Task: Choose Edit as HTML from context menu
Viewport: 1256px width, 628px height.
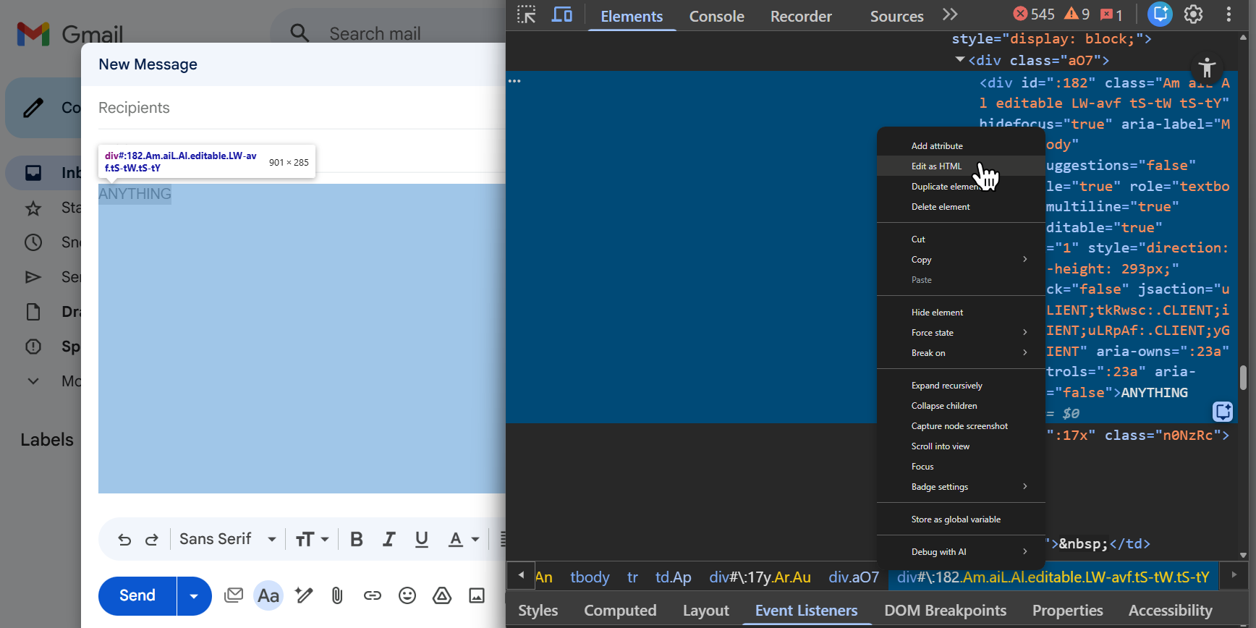Action: pos(961,166)
